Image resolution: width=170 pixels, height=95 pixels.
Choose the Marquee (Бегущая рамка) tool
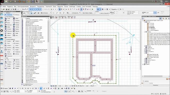pyautogui.click(x=17, y=15)
